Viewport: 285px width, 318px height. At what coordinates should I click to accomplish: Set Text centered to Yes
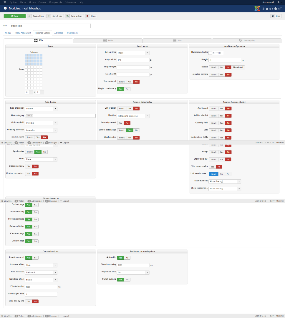pyautogui.click(x=130, y=82)
